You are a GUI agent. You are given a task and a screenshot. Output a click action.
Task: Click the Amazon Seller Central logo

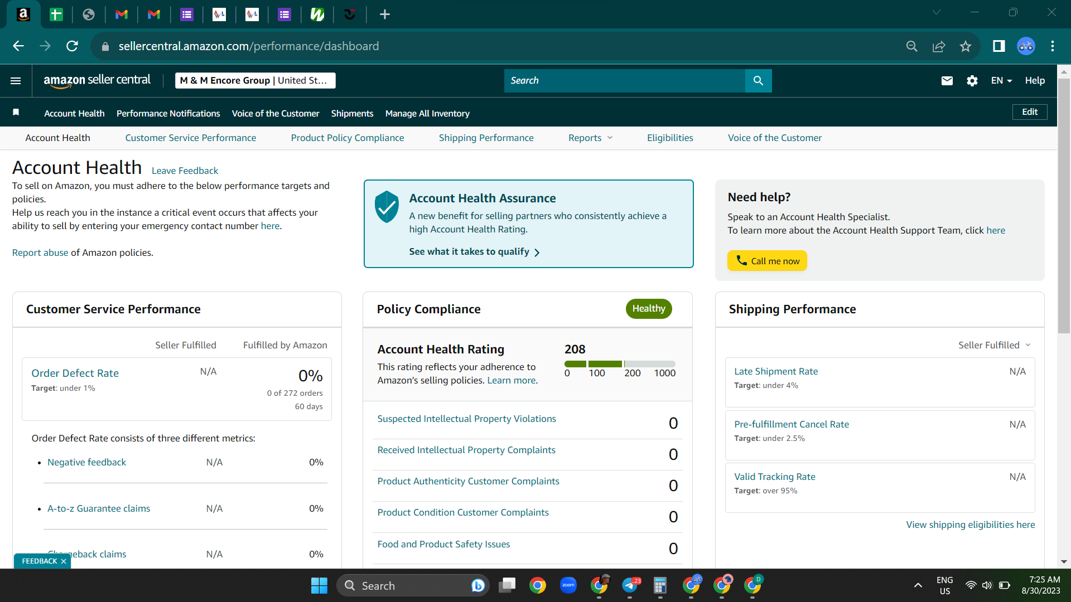tap(97, 80)
